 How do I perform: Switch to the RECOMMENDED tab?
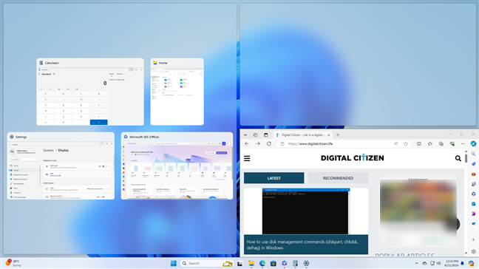tap(338, 178)
